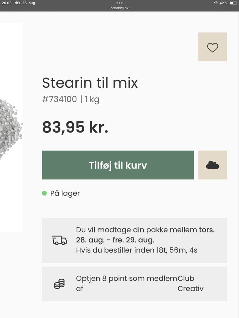Open the three-dot multitasking menu at top
Viewport: 239px width, 318px height.
coord(119,3)
